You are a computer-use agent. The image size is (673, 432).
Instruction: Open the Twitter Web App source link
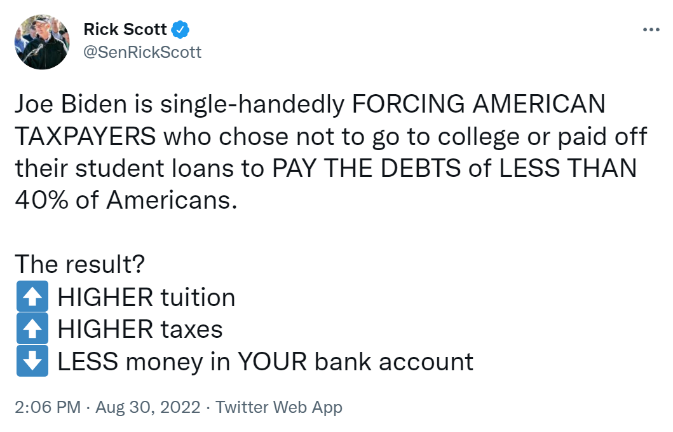pyautogui.click(x=279, y=407)
